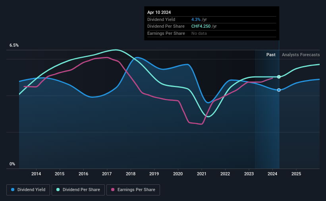Select the teal Dividend Per Share data point marker

point(279,77)
